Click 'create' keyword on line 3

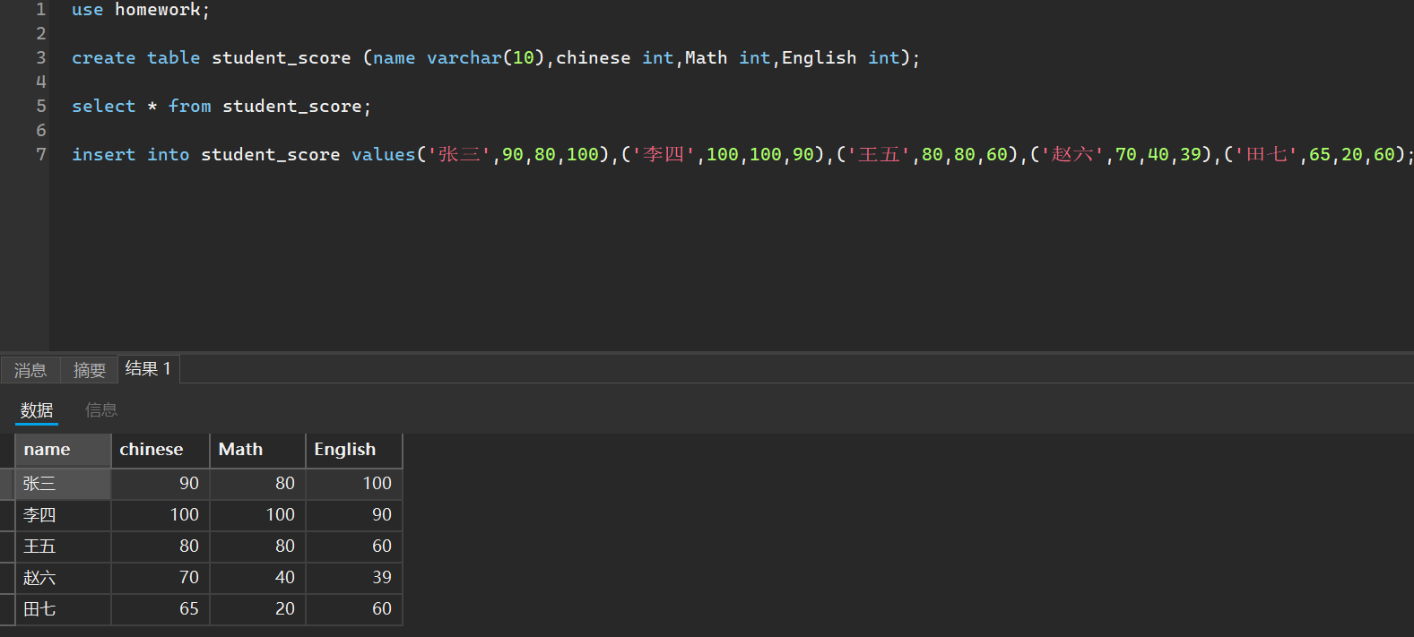pos(103,58)
